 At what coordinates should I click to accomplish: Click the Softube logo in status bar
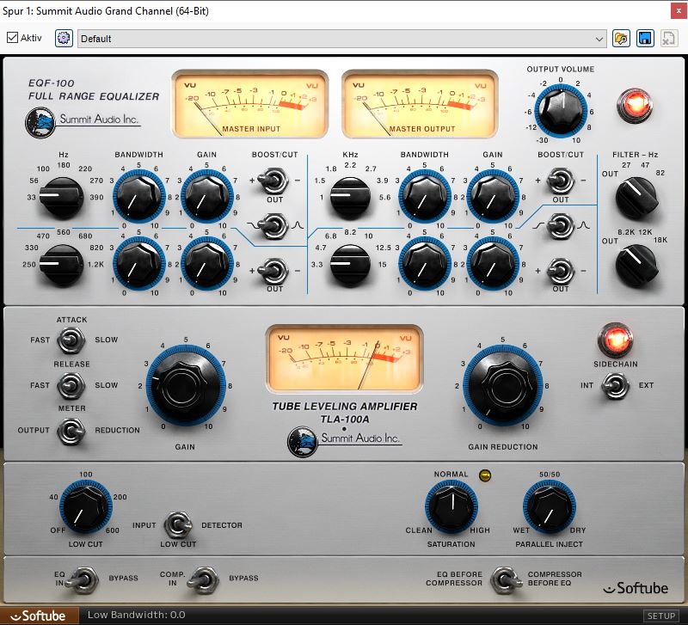[38, 616]
